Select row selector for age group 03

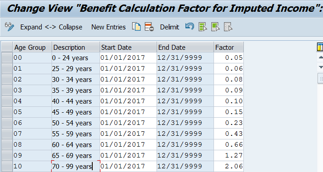pos(7,90)
